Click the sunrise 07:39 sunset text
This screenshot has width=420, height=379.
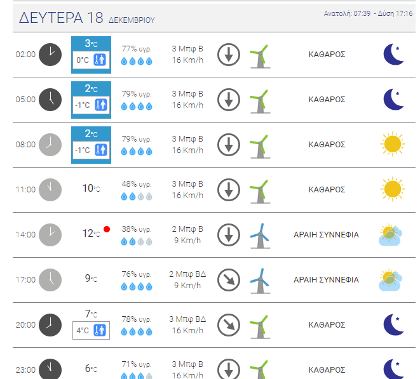point(368,13)
